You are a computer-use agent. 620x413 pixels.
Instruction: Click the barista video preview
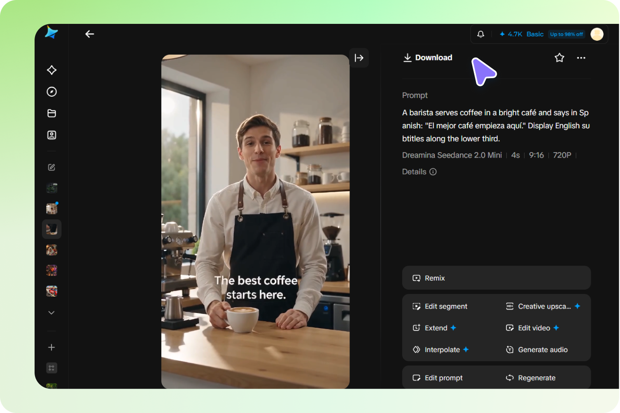255,222
